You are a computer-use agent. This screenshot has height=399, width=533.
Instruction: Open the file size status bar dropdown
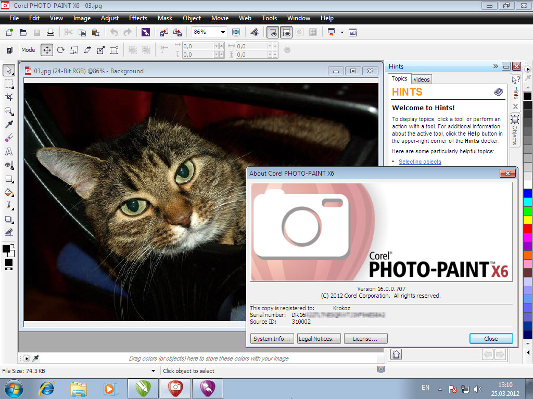click(153, 371)
